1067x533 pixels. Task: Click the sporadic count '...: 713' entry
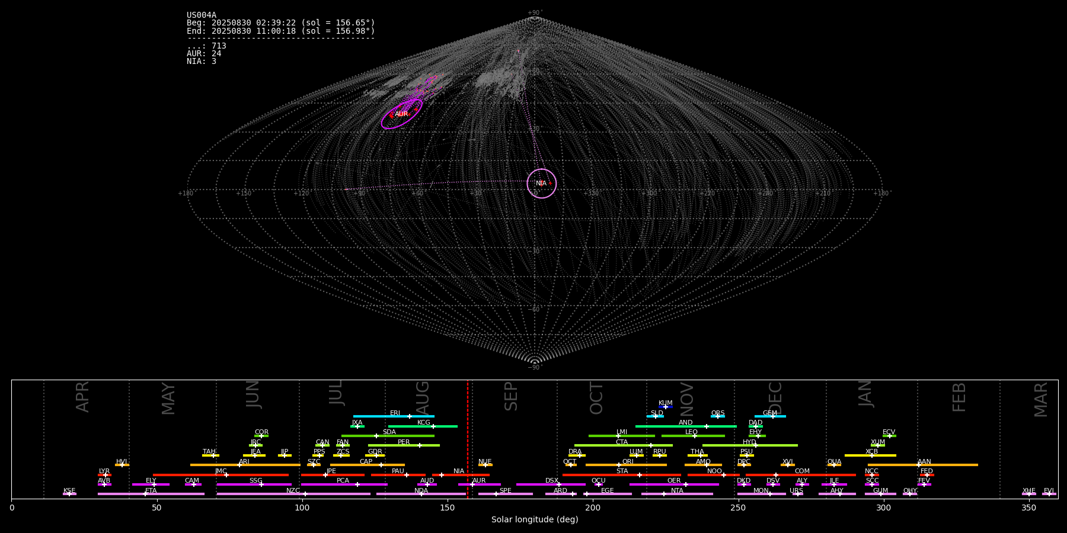click(206, 46)
